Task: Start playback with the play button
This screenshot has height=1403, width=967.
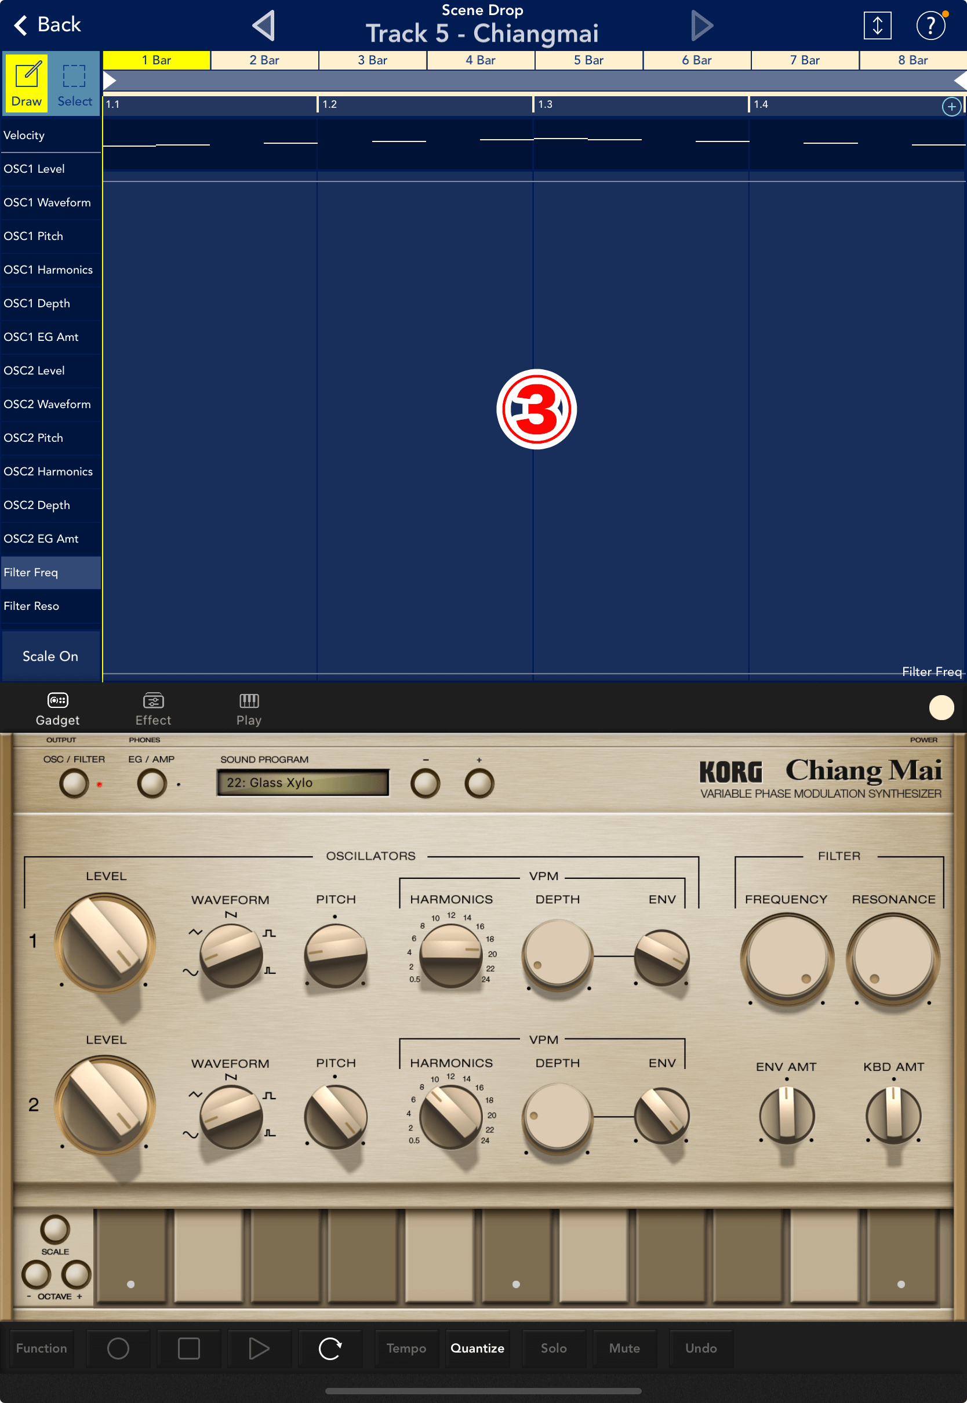Action: [259, 1349]
